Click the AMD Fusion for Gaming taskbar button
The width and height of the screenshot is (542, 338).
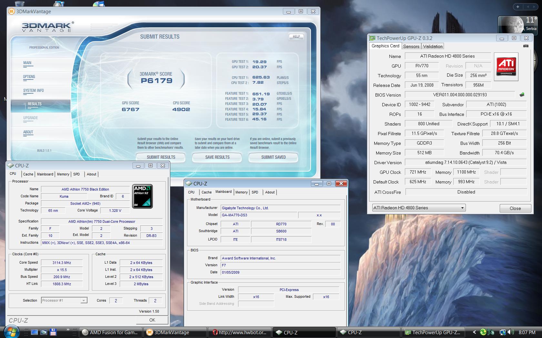(110, 333)
